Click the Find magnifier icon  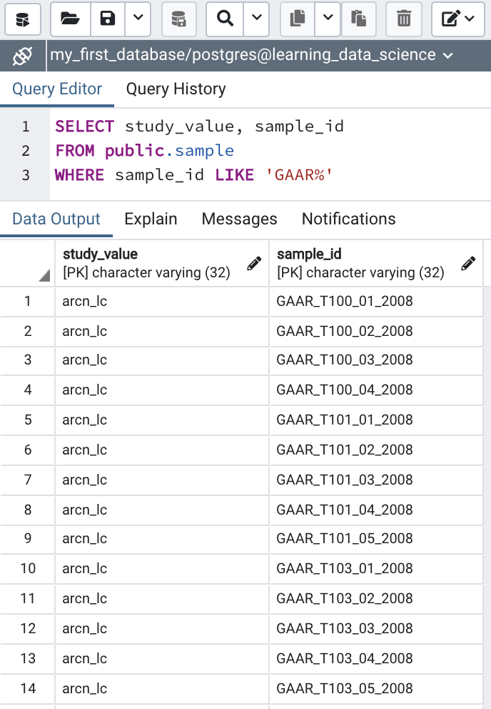click(225, 19)
